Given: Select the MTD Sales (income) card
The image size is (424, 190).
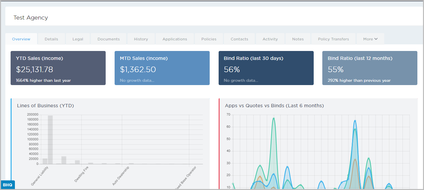Looking at the screenshot, I should tap(162, 68).
